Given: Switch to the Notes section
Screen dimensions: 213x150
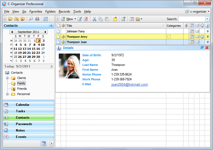Looking at the screenshot, I should click(x=28, y=130).
